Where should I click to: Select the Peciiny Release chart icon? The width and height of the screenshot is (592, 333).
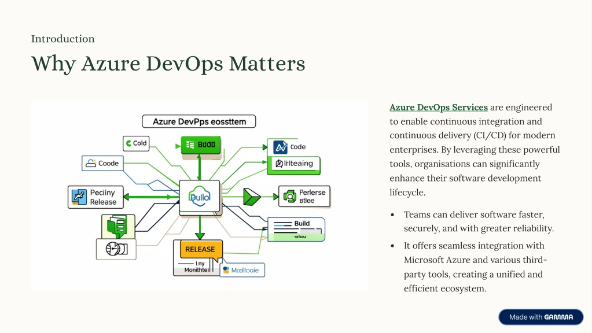(79, 197)
